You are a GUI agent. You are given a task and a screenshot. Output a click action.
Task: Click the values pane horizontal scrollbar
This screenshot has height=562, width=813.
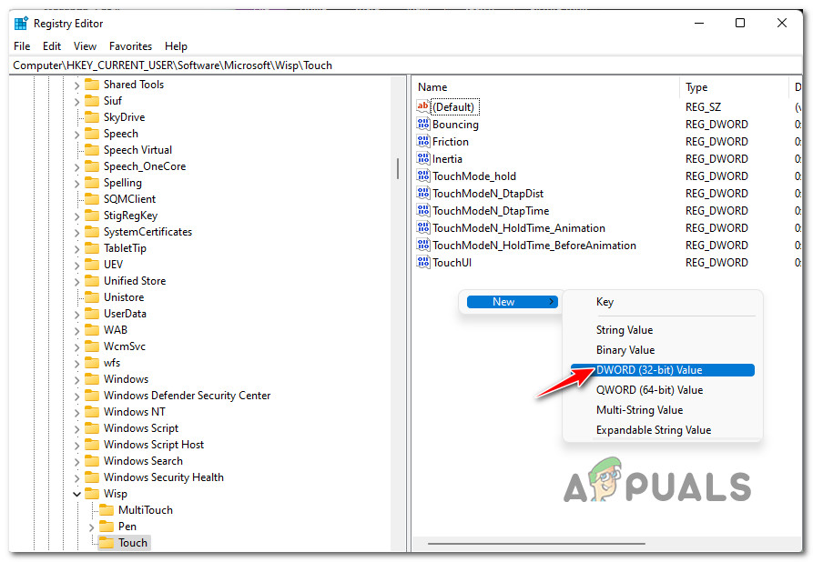coord(536,544)
